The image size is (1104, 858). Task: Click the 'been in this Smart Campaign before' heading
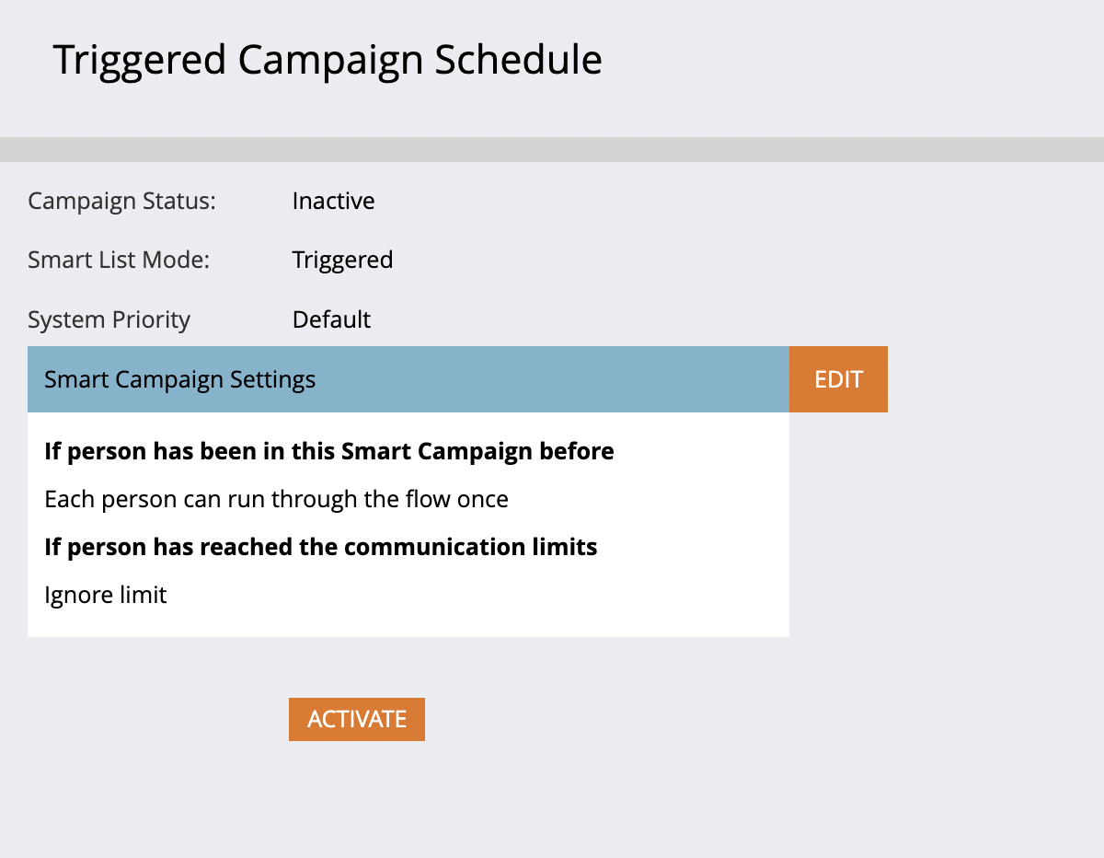328,451
